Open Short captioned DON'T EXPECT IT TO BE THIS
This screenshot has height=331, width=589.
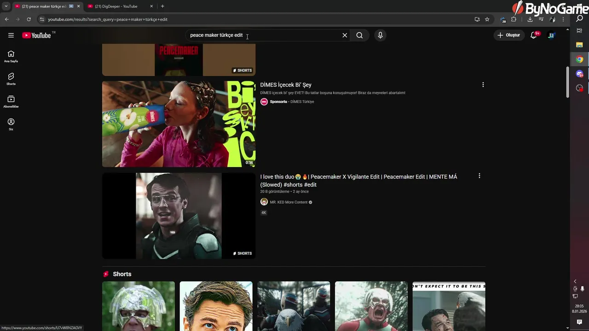pos(449,306)
